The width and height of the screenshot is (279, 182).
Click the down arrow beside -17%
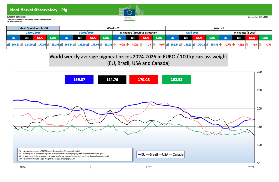(x=221, y=44)
